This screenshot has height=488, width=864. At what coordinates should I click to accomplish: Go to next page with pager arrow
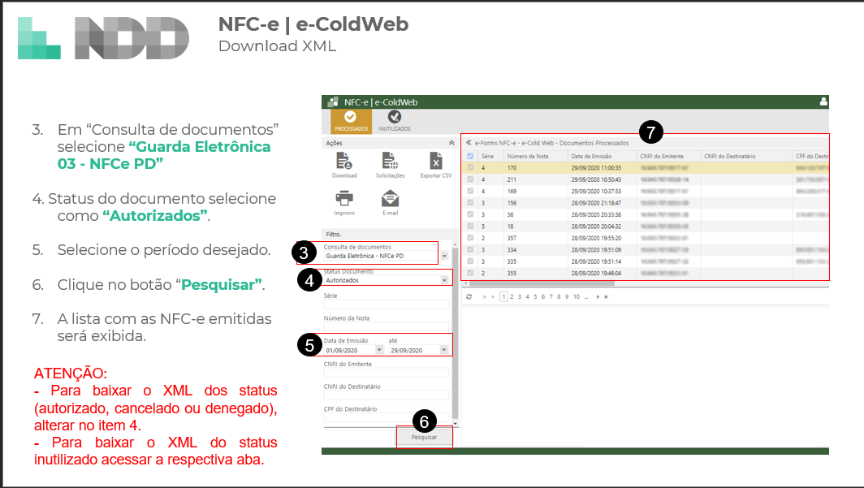point(598,297)
